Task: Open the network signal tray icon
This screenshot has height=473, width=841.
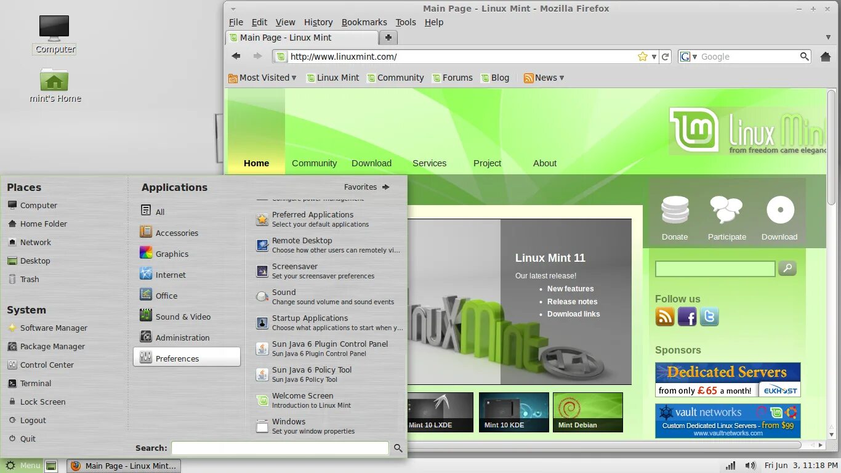Action: pyautogui.click(x=730, y=466)
